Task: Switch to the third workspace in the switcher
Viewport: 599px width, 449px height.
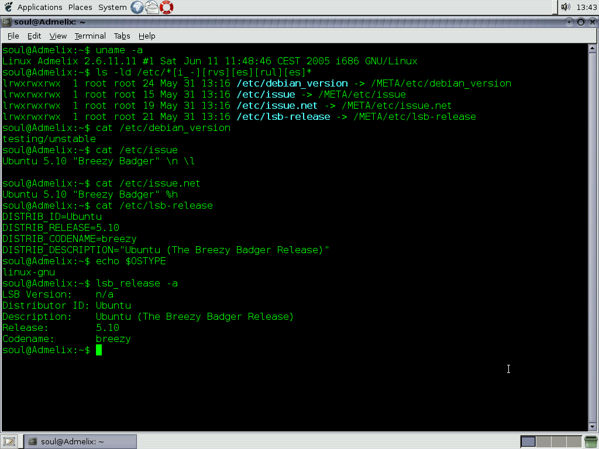Action: click(559, 442)
